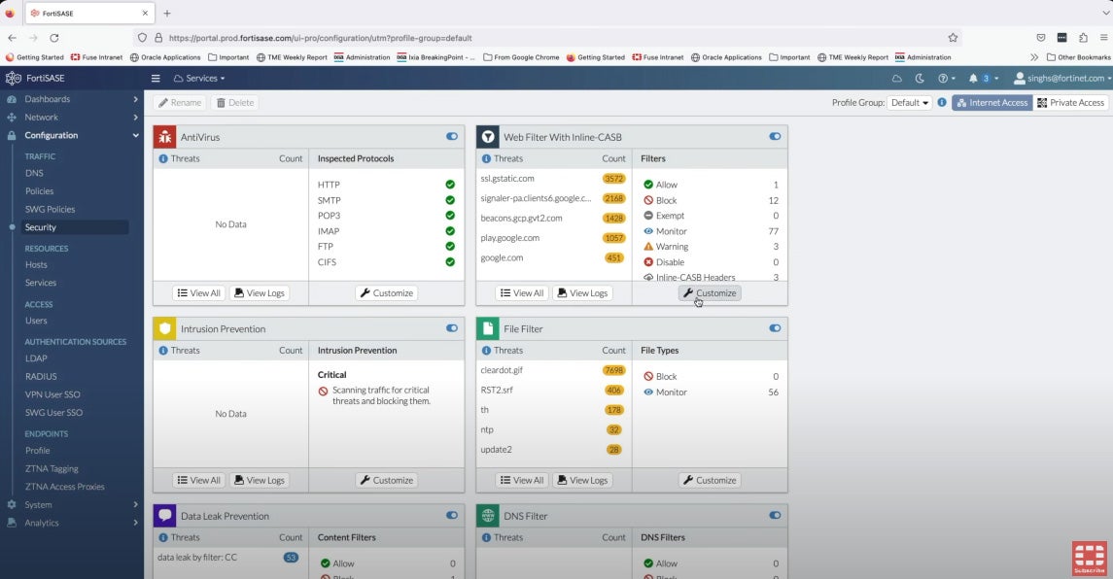Click the play.google.com threat entry
This screenshot has width=1113, height=579.
[509, 238]
